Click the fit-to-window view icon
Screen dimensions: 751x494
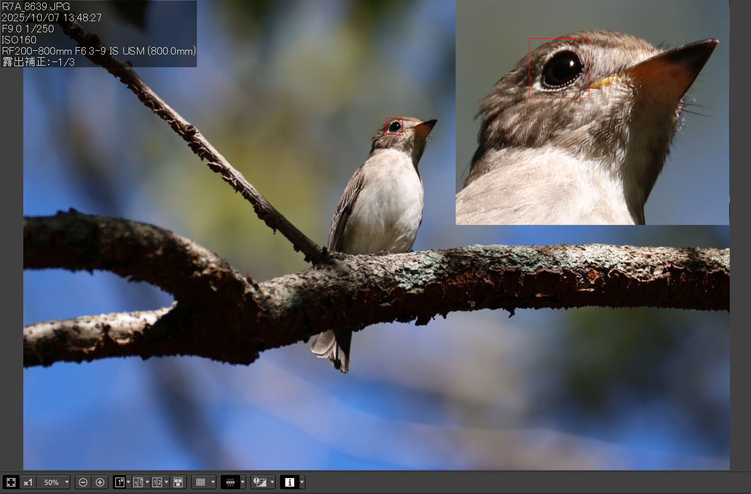[x=11, y=482]
